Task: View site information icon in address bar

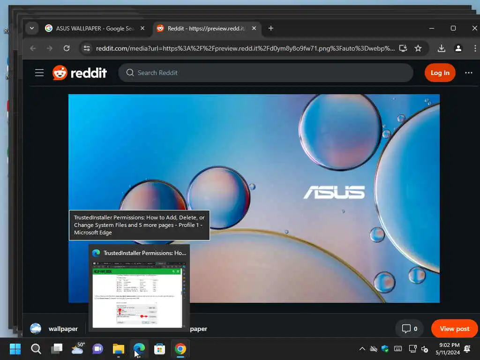Action: tap(87, 48)
